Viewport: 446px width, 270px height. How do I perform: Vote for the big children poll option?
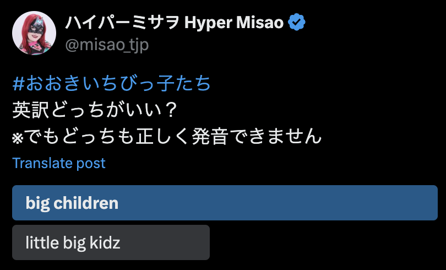click(x=225, y=203)
